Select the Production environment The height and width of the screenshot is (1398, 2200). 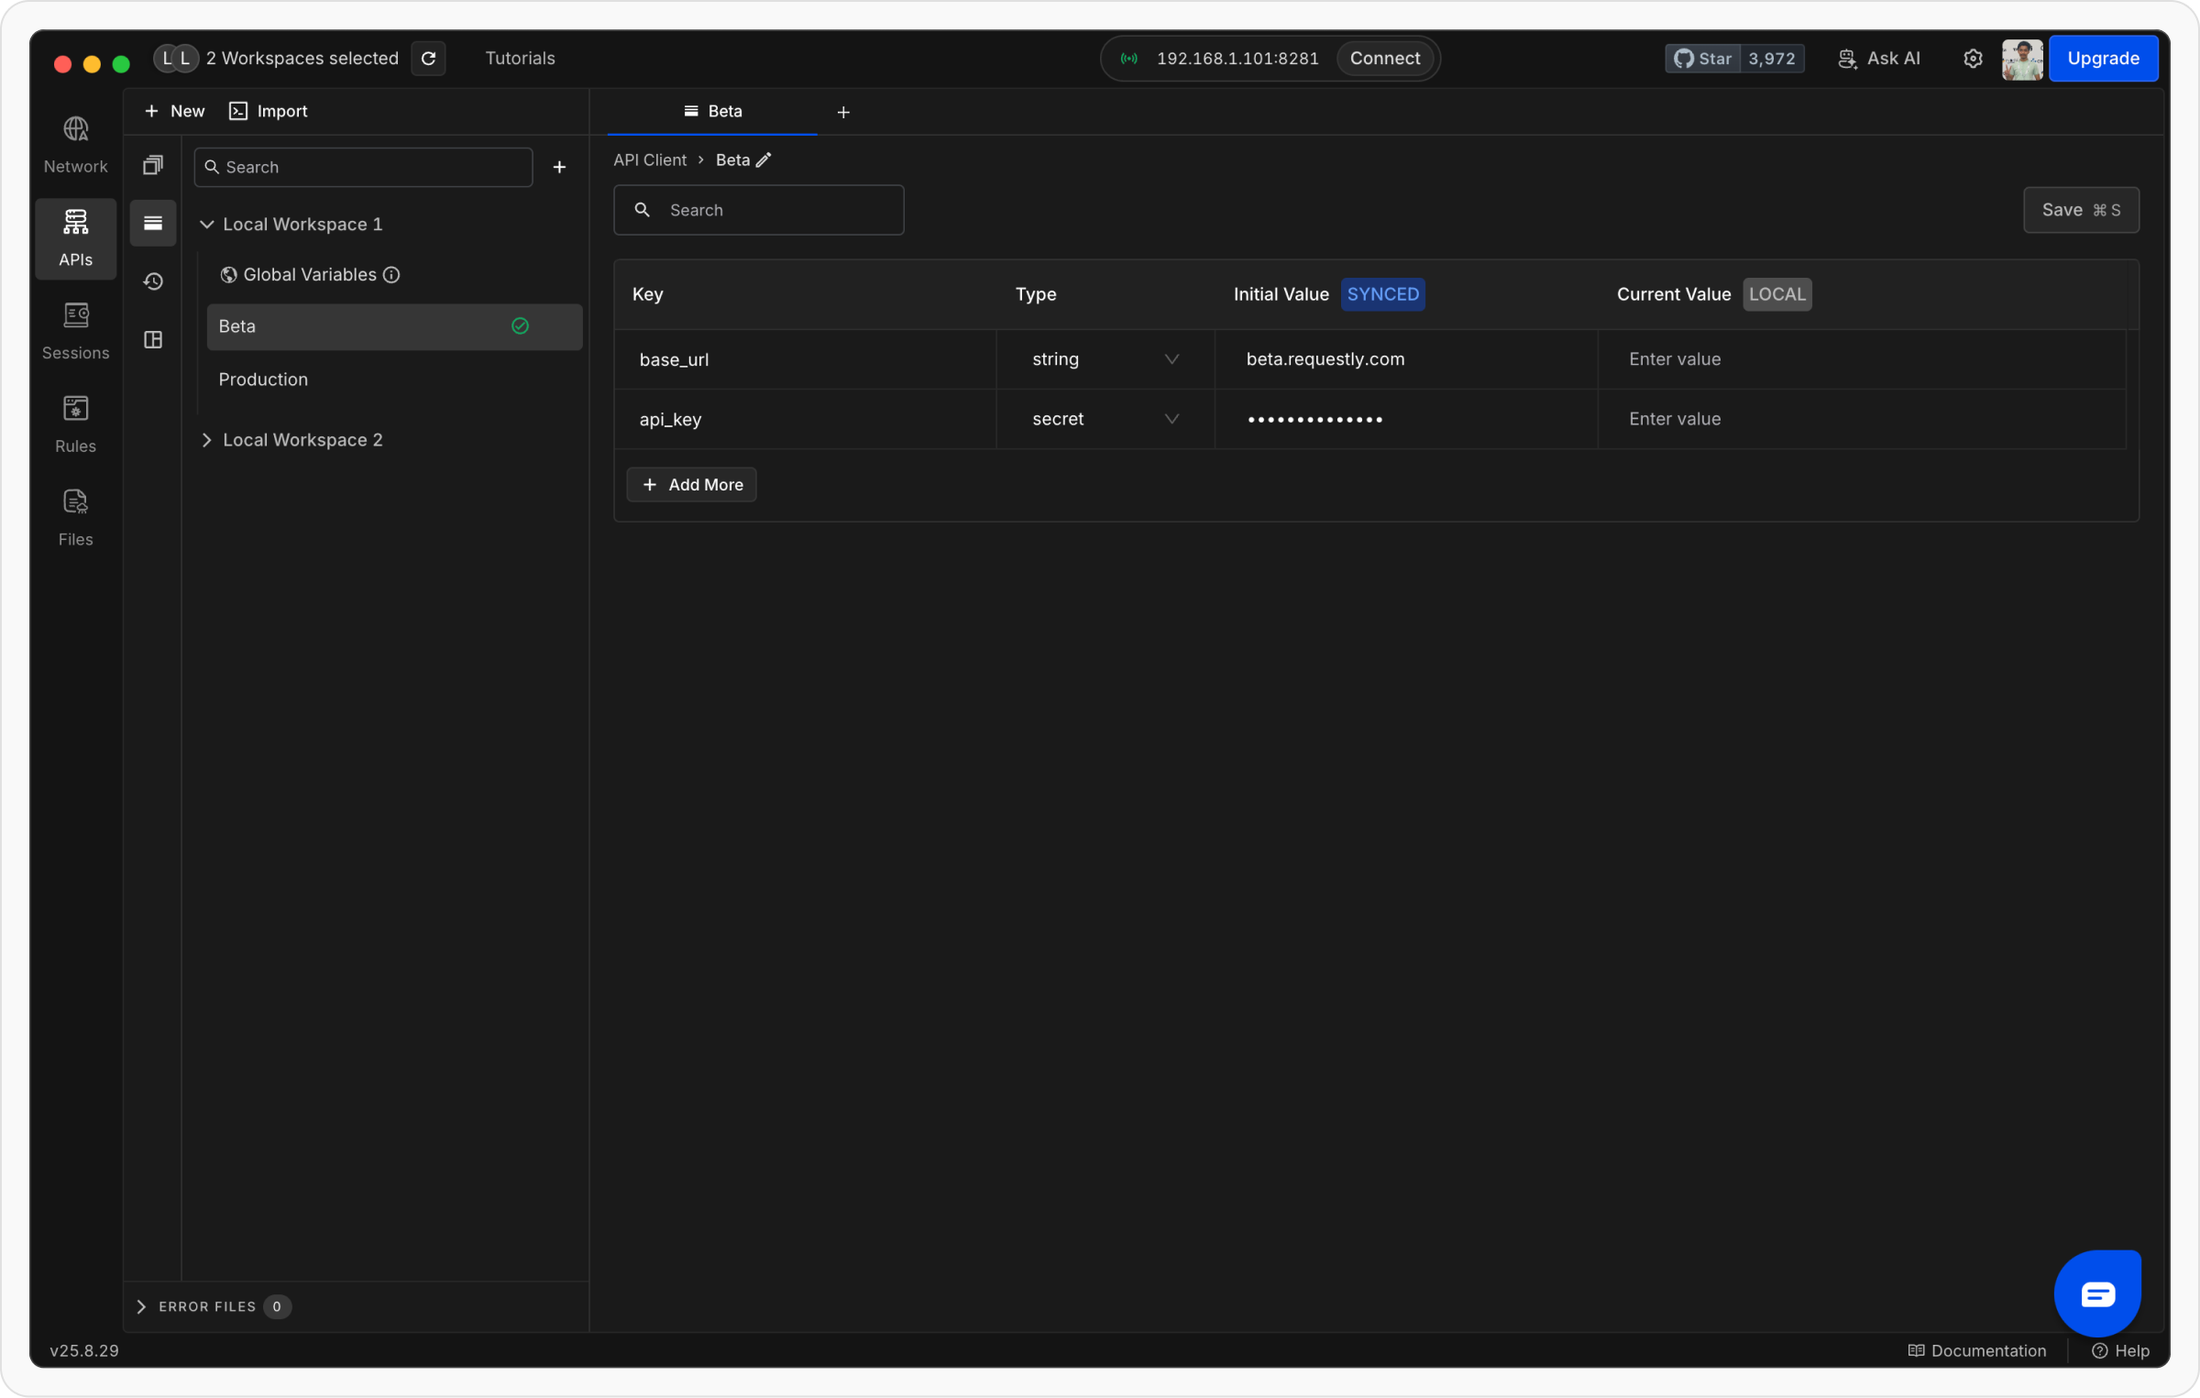click(x=263, y=380)
